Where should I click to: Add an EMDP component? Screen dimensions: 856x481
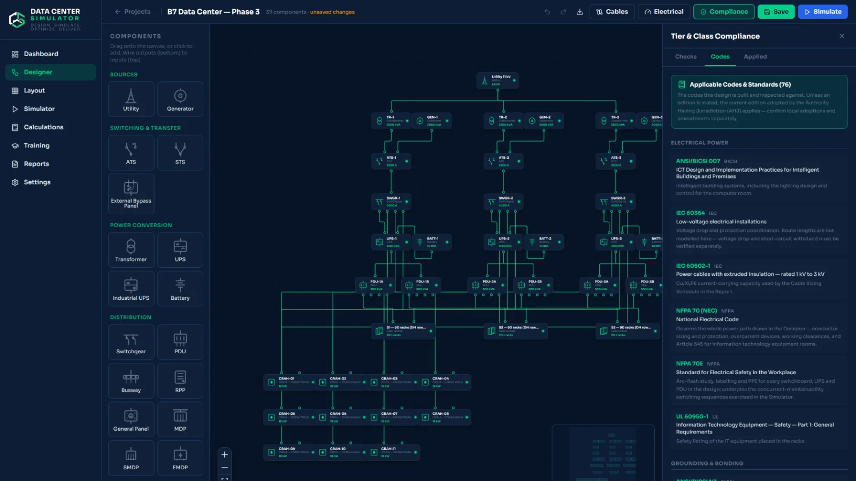coord(180,458)
